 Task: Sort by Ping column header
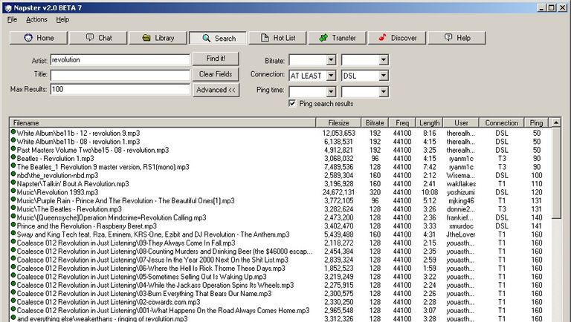536,123
